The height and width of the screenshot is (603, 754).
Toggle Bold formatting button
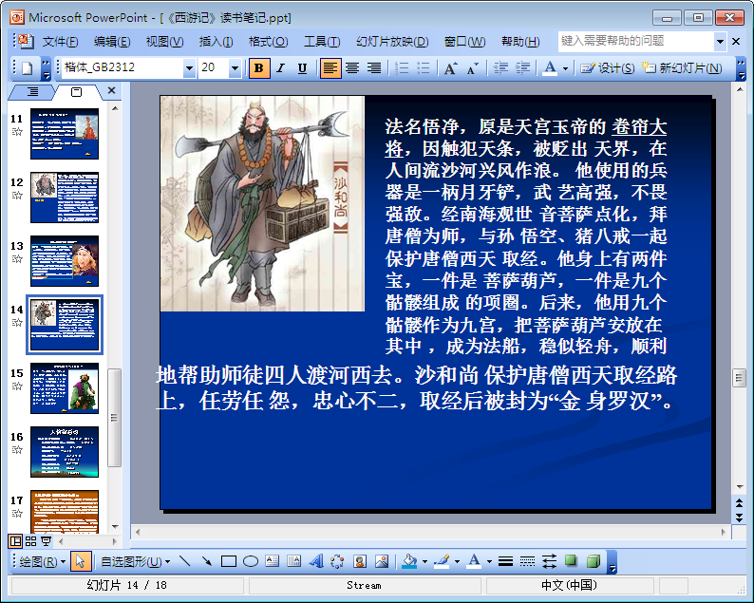click(258, 68)
